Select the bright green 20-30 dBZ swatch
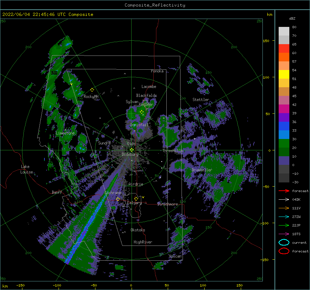Viewport: 310px width, 290px height. [284, 143]
